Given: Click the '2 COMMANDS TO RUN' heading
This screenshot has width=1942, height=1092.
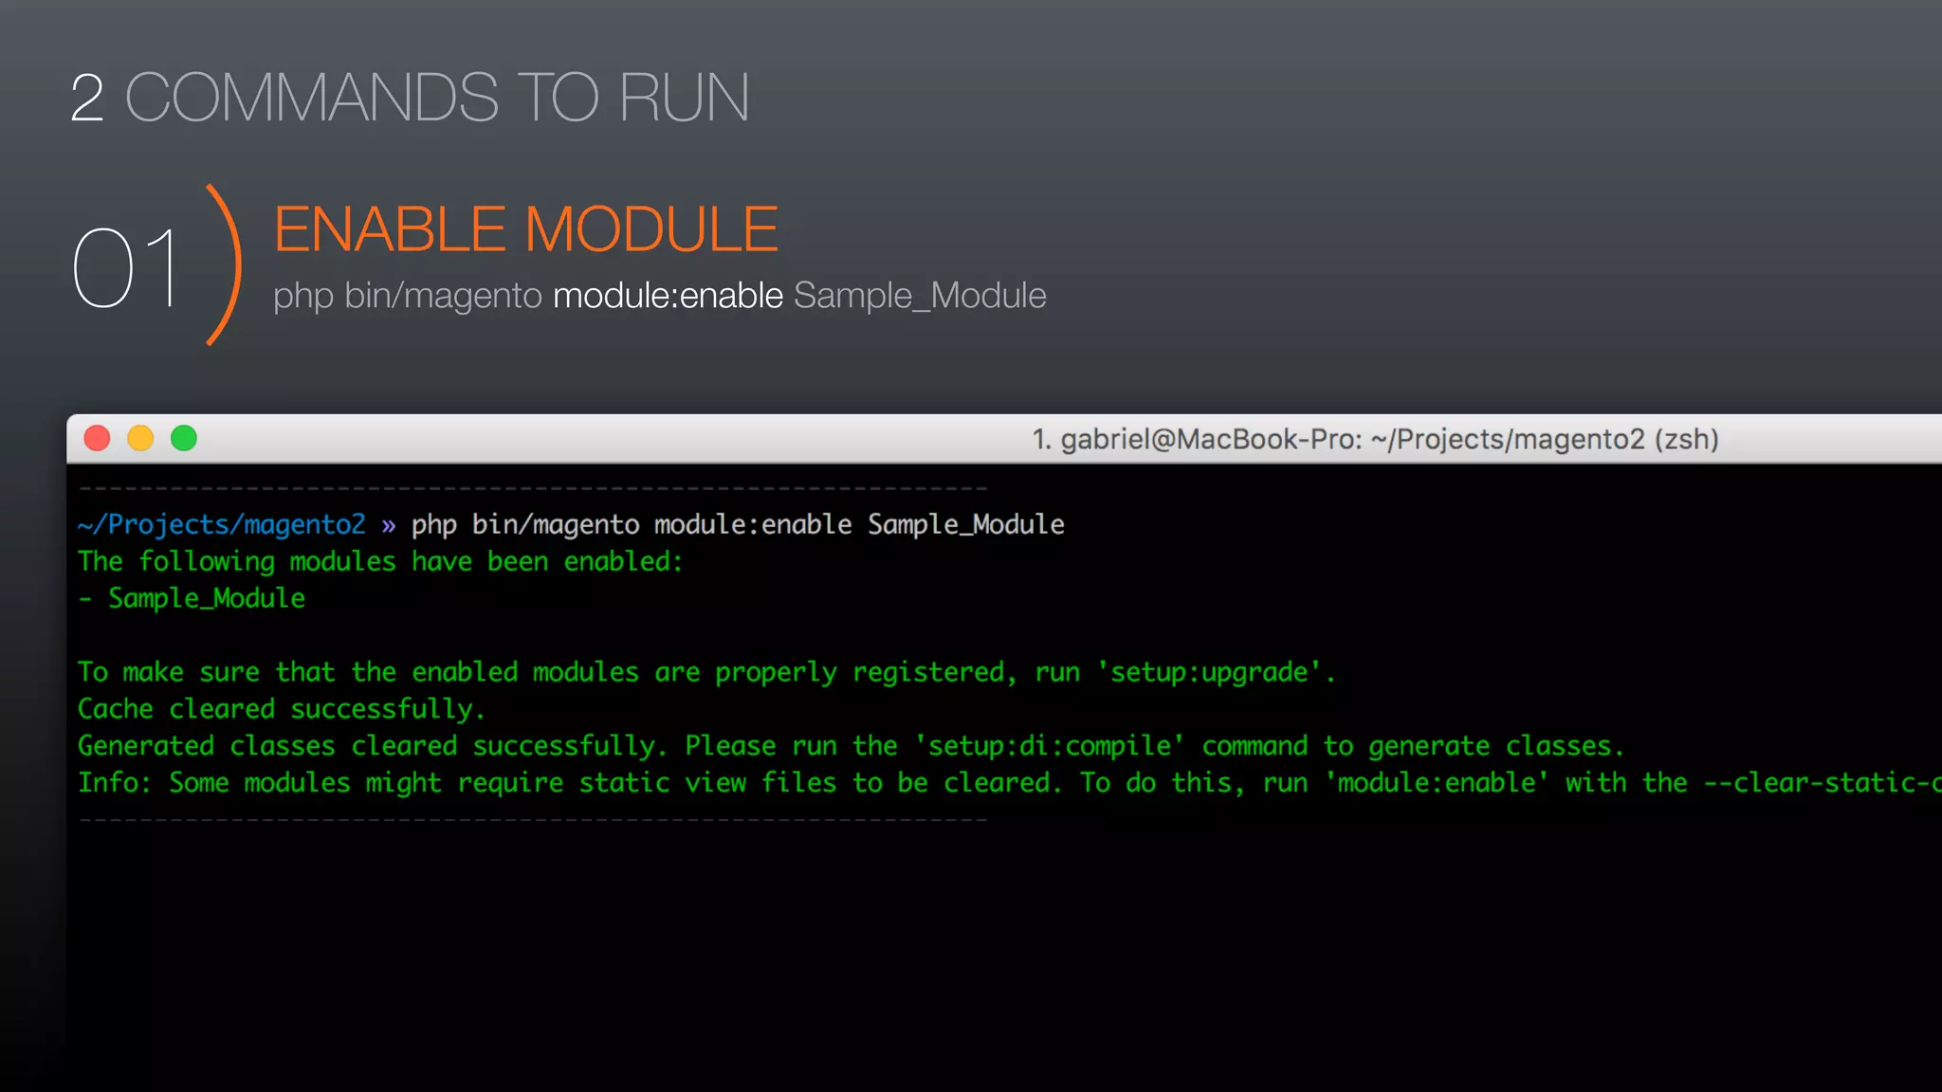Looking at the screenshot, I should 411,97.
